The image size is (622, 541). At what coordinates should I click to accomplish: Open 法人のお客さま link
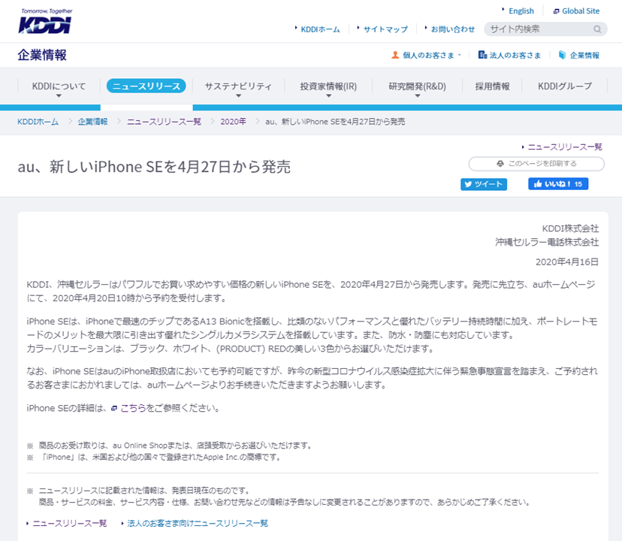tap(515, 55)
